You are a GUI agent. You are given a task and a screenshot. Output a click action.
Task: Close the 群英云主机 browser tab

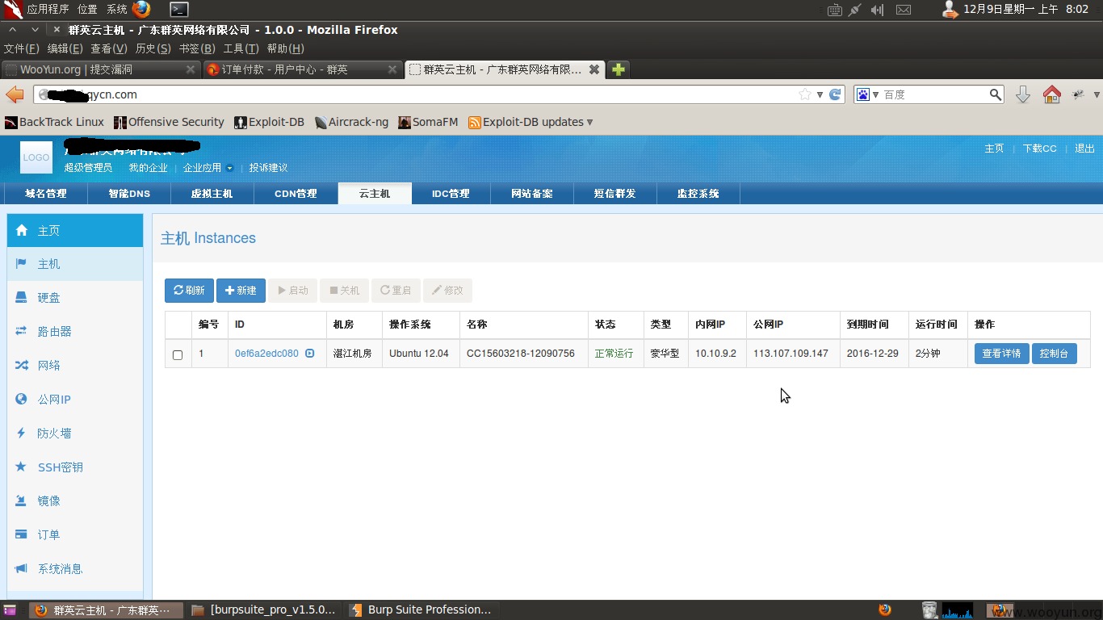click(594, 69)
